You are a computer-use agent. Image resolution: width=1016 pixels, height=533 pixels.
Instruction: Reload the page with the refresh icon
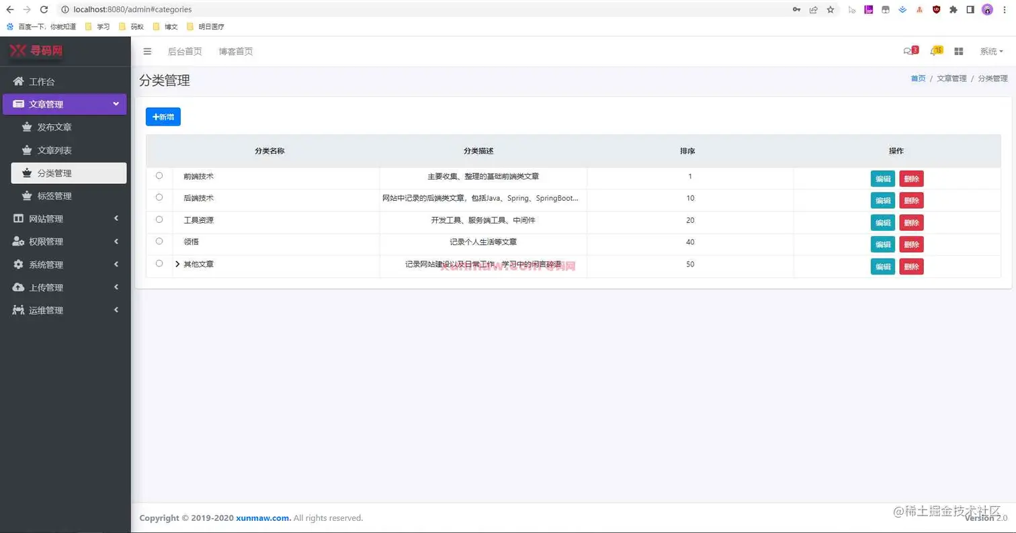(44, 9)
